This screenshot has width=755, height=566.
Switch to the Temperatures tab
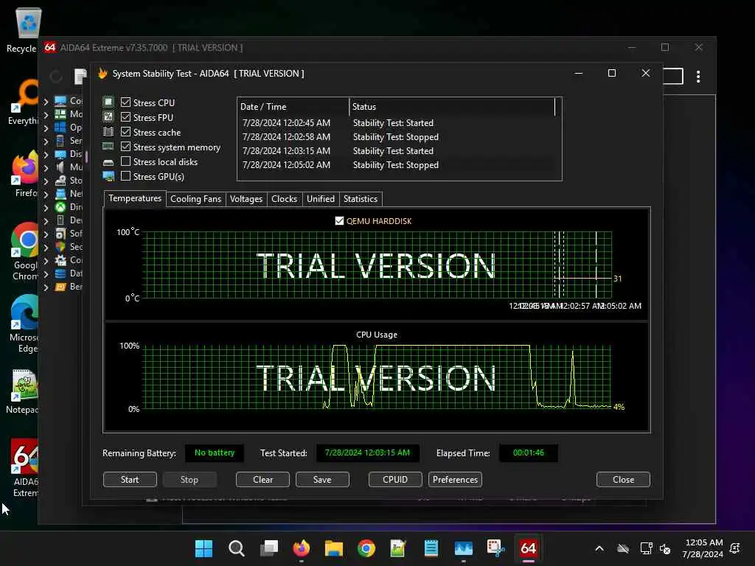[135, 198]
